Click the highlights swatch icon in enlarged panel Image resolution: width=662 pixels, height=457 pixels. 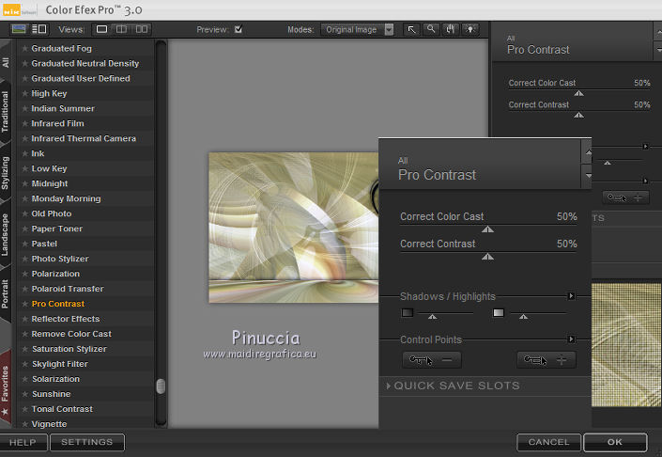(499, 313)
